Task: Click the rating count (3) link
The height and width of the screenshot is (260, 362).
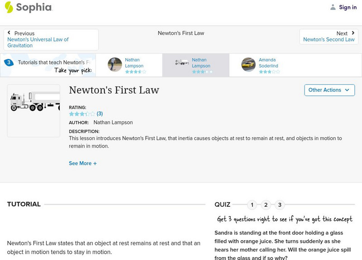Action: click(100, 114)
